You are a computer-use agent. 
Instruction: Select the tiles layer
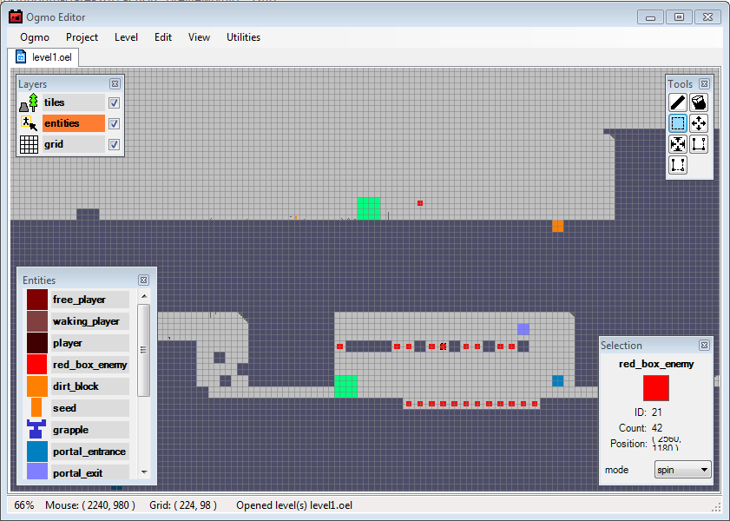(x=74, y=102)
